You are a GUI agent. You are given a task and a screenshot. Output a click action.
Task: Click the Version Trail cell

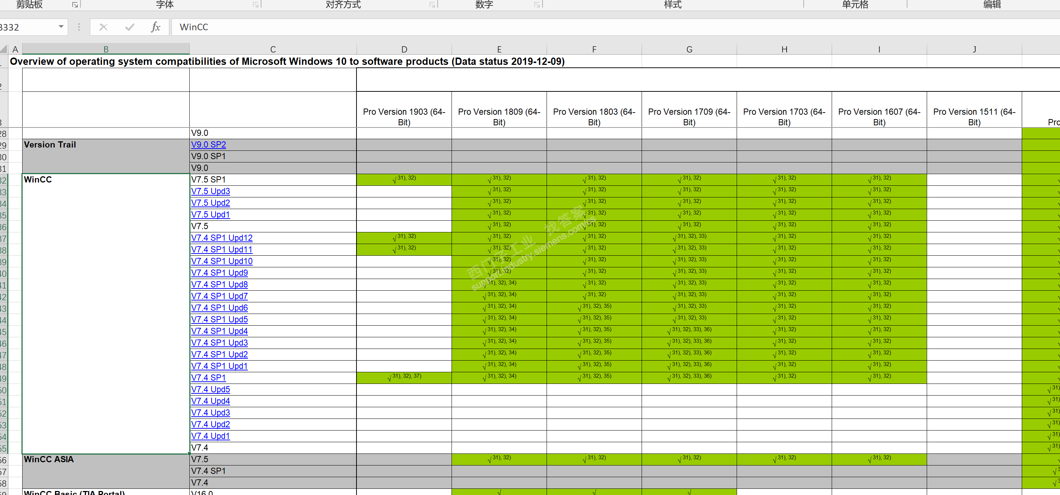point(106,156)
